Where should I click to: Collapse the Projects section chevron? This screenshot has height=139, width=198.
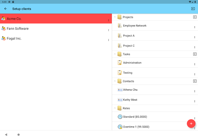[x=115, y=17]
